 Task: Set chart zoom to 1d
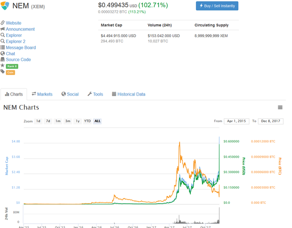pyautogui.click(x=38, y=121)
